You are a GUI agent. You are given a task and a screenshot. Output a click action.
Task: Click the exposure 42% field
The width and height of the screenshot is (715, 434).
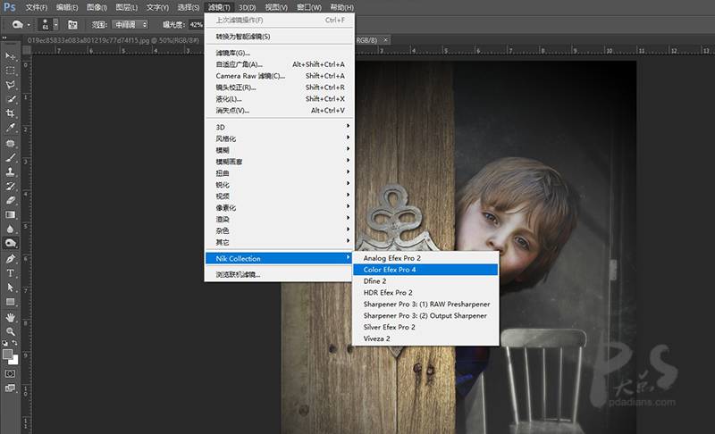point(196,25)
